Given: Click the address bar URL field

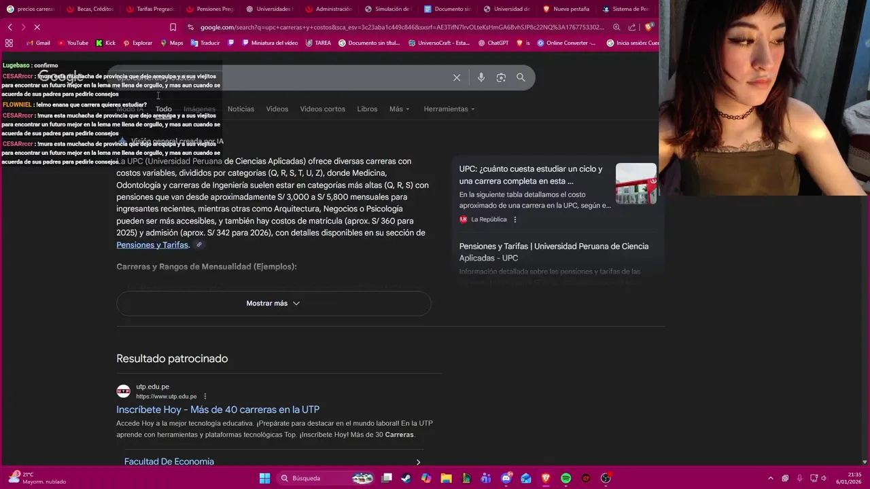Looking at the screenshot, I should click(401, 27).
